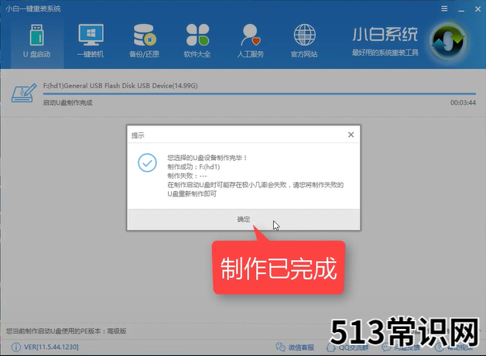Click the USB drive edit icon

click(23, 93)
